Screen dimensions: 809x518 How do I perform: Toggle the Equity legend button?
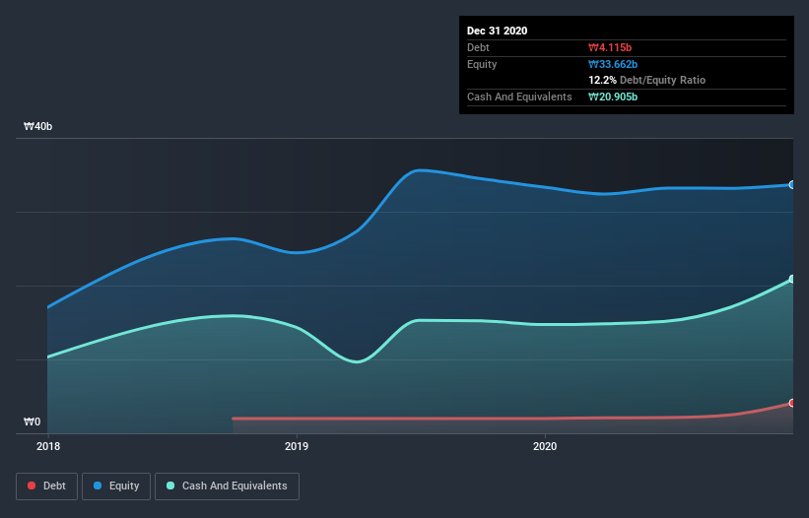pyautogui.click(x=116, y=486)
